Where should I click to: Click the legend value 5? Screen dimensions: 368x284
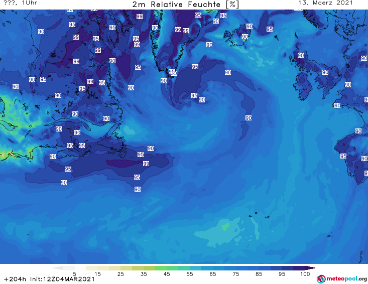coord(74,274)
